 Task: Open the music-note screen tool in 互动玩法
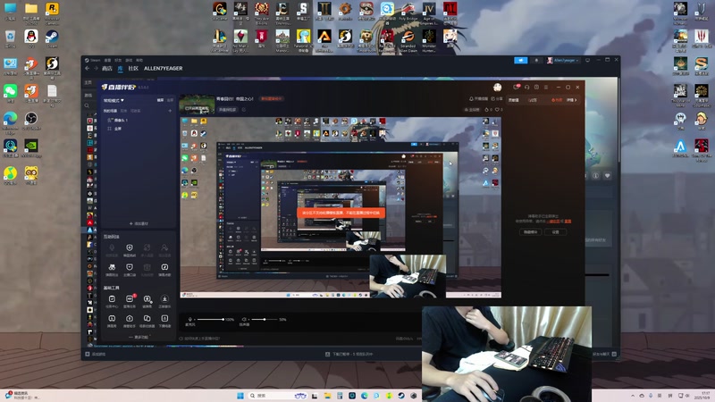point(164,267)
